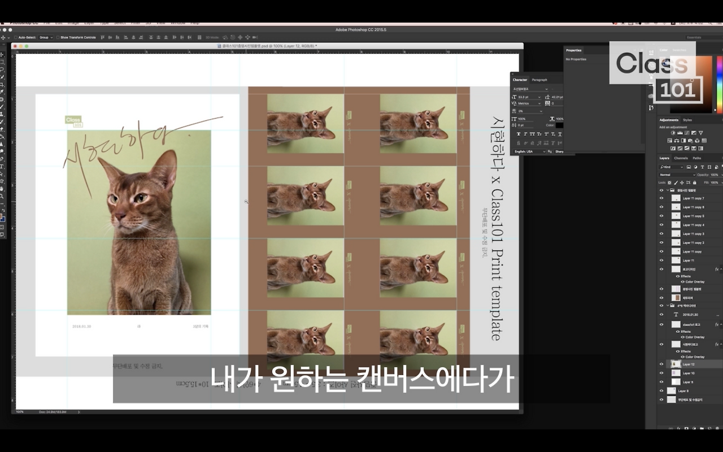Hide the Layer 12 visibility eye

coord(661,364)
